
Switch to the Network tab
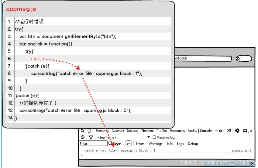[118, 131]
